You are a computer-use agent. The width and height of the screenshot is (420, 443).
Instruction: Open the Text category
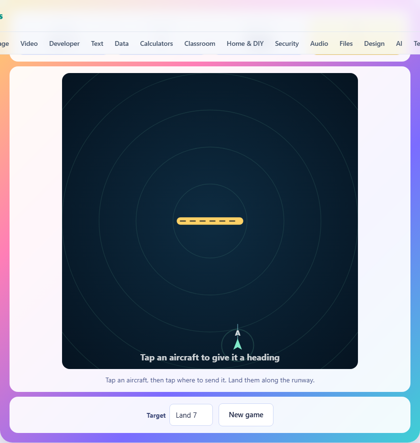[97, 43]
